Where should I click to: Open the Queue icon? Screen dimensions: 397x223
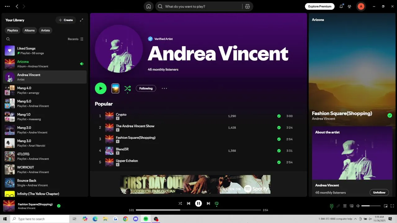345,206
